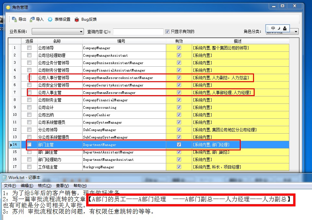Select the 分公司系统管理员 name cell
The width and height of the screenshot is (312, 220).
[60, 137]
